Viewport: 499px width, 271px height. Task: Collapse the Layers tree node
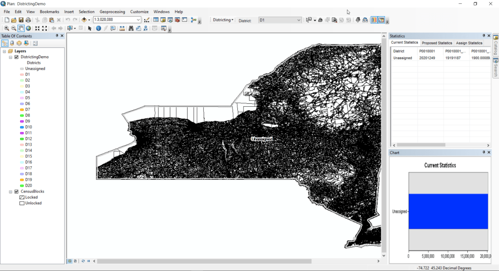pos(4,51)
